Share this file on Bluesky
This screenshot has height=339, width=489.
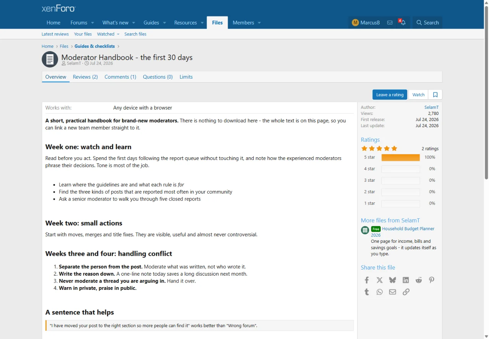click(x=392, y=280)
